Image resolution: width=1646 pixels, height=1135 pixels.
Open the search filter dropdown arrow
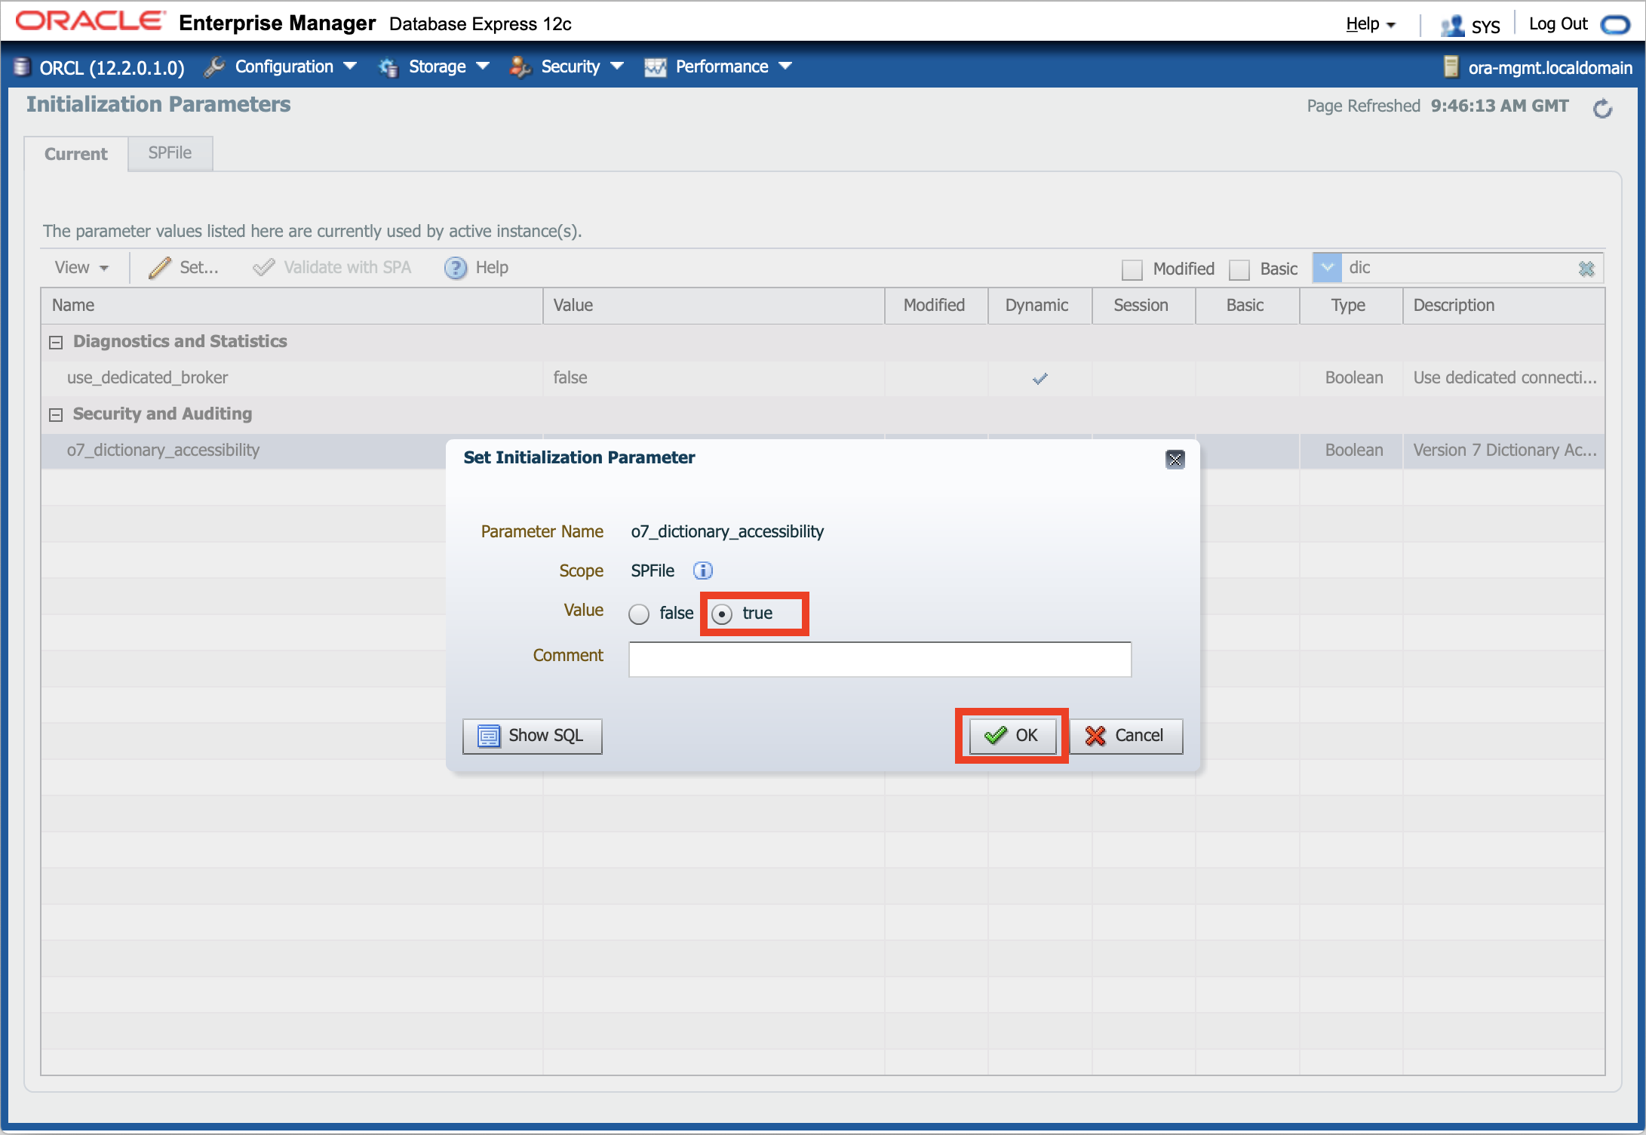(x=1327, y=268)
